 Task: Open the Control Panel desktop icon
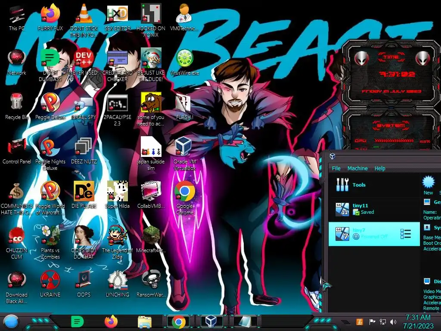pos(17,151)
